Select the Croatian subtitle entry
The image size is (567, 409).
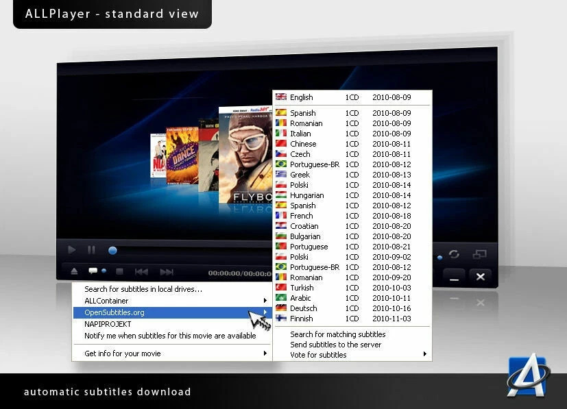click(x=352, y=226)
